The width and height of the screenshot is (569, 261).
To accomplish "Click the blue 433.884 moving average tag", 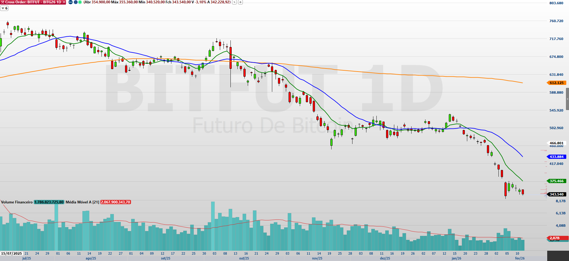I will (557, 157).
